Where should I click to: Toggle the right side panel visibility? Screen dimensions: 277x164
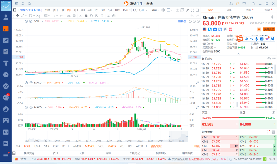(197, 10)
